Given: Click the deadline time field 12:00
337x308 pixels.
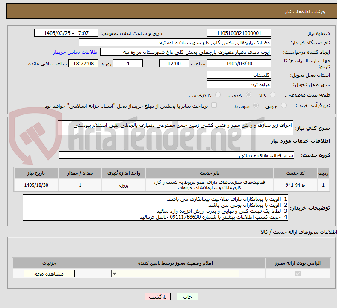Looking at the screenshot, I should pyautogui.click(x=174, y=64).
